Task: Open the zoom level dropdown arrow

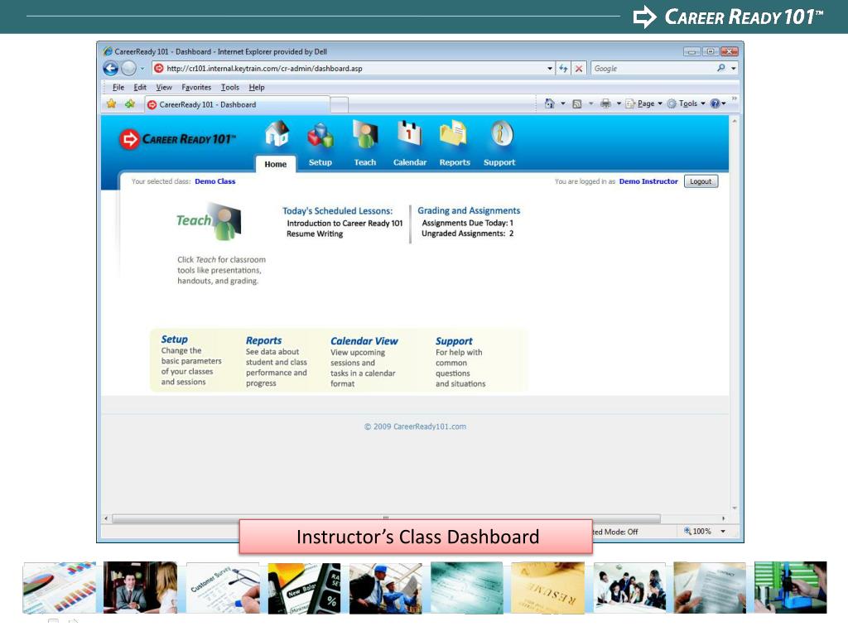Action: tap(722, 532)
